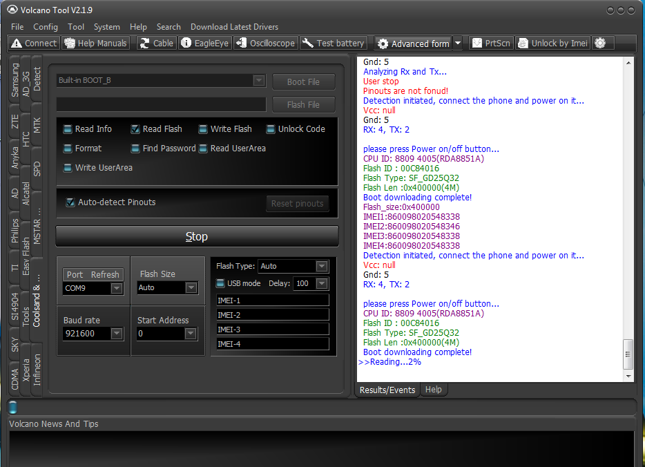Click the Boot File button
Screen dimensions: 645x467
coord(304,82)
